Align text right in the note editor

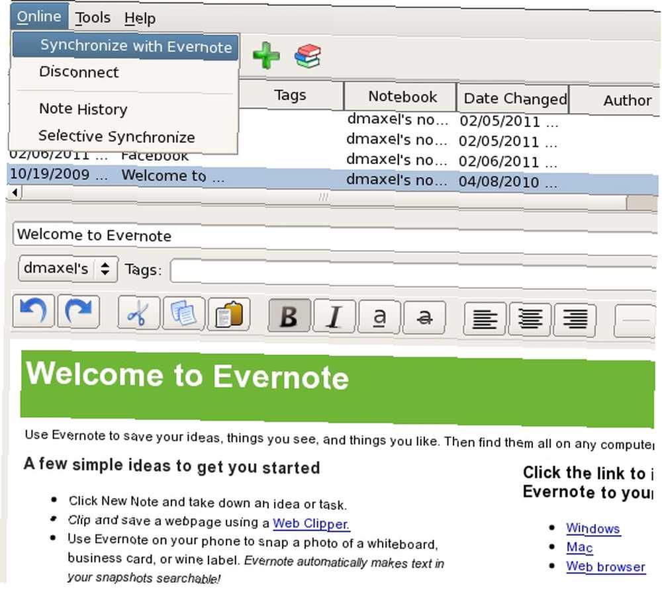(x=575, y=319)
